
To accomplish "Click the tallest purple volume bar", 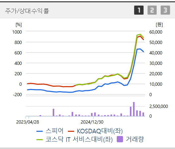I will pyautogui.click(x=134, y=109).
